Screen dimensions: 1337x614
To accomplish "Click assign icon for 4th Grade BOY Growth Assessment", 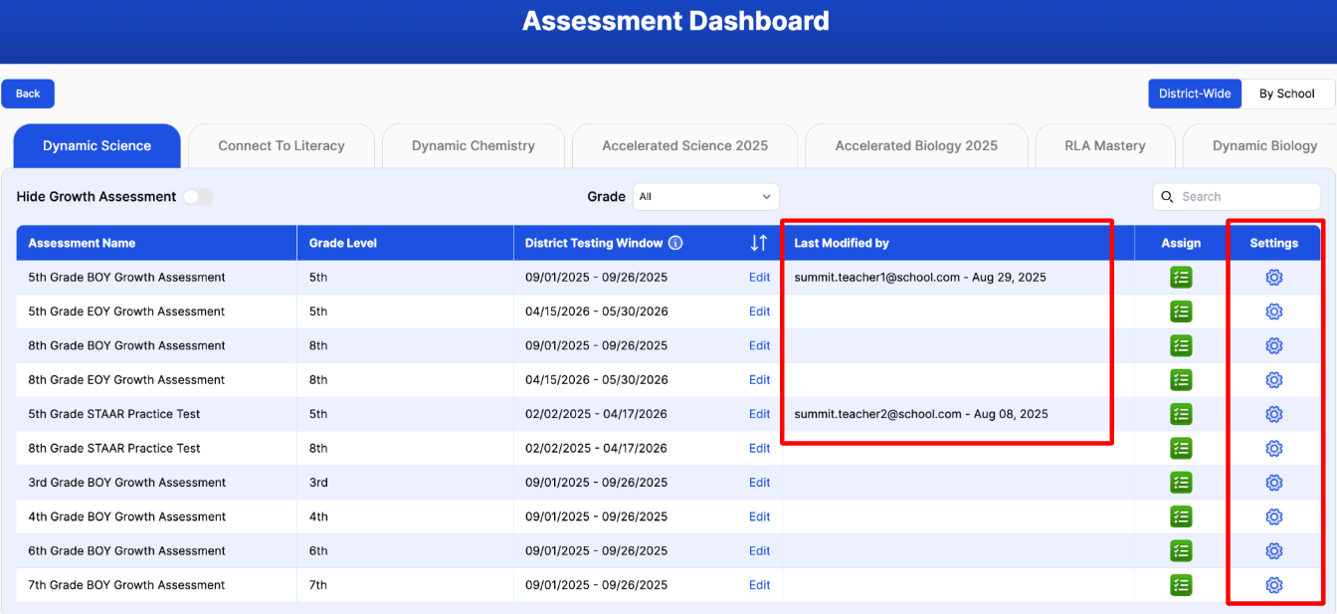I will (1181, 516).
